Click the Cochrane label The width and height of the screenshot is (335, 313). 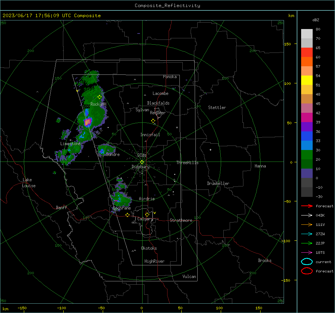[x=122, y=208]
